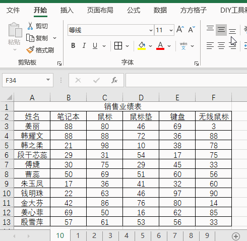Screen dimensions: 247x241
Task: Select the cell with name 韩耀文
Action: [32, 136]
